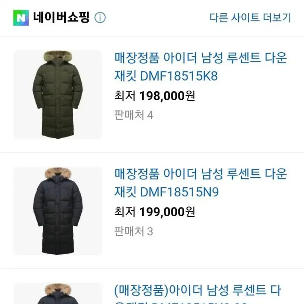View sellers via 판매처 3
The image size is (304, 304).
(134, 231)
